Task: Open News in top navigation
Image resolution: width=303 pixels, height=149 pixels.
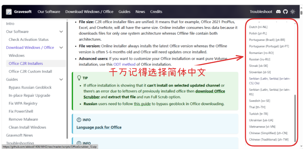Action: pos(140,12)
